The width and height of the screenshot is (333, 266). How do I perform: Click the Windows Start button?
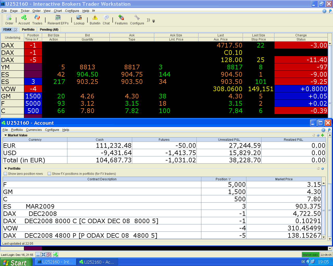[x=16, y=262]
